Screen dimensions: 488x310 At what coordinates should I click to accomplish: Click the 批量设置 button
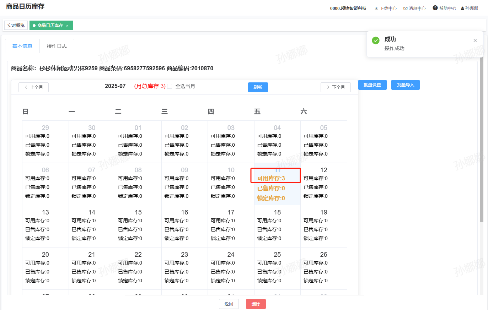372,85
